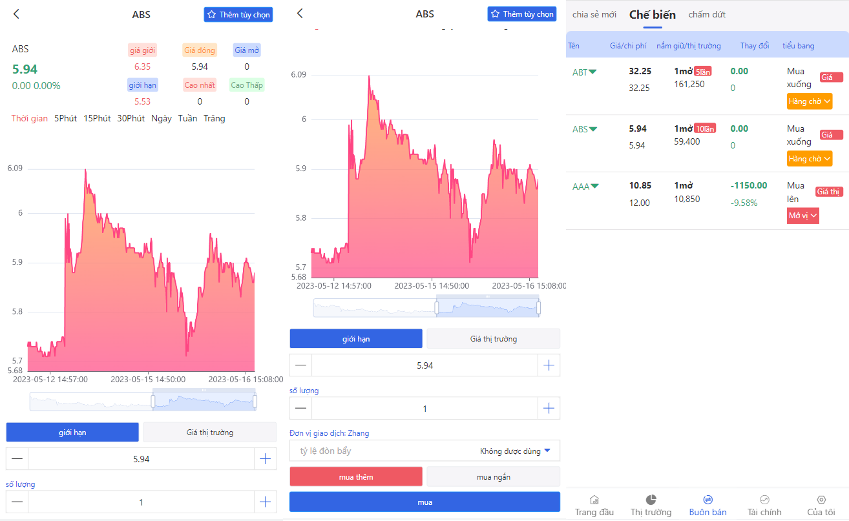Viewport: 849px width, 521px height.
Task: Click quantity input on left screen
Action: [141, 502]
